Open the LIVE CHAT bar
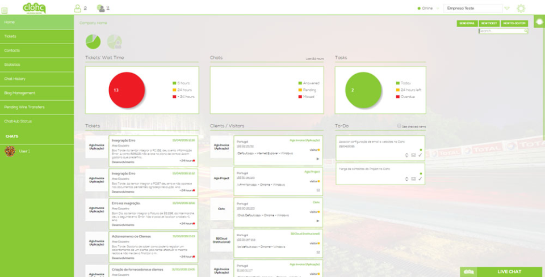This screenshot has height=277, width=545. point(501,272)
